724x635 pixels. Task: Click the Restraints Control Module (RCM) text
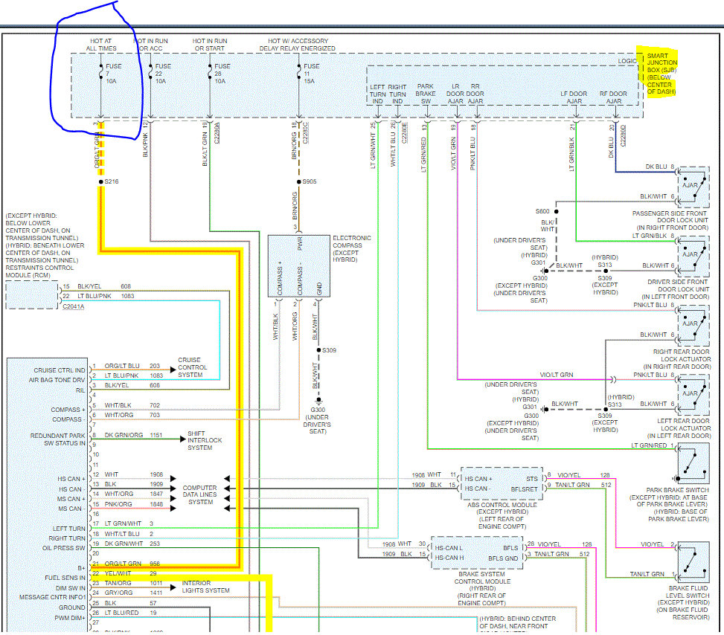click(39, 271)
